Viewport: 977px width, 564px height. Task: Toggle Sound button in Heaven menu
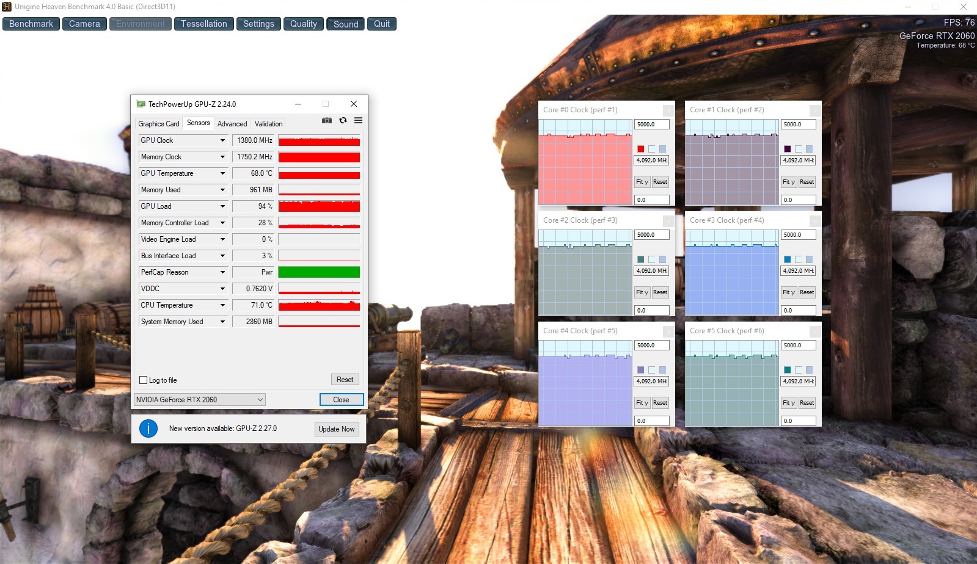point(346,24)
